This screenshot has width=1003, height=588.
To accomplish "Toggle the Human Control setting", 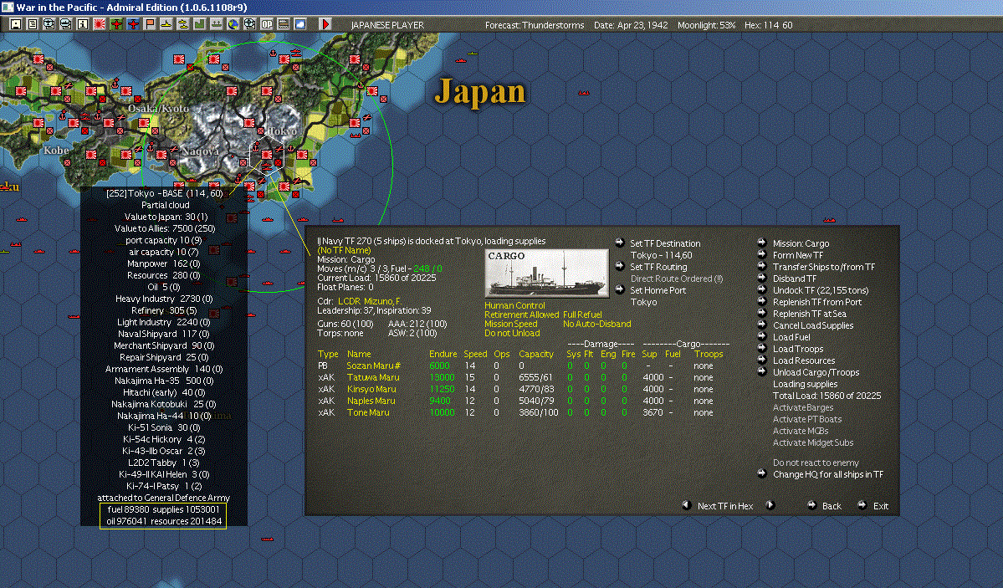I will [x=514, y=305].
